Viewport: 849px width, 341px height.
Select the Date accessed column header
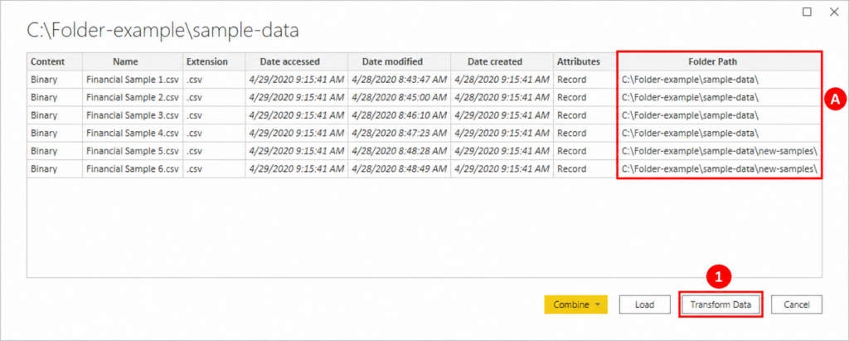tap(296, 61)
